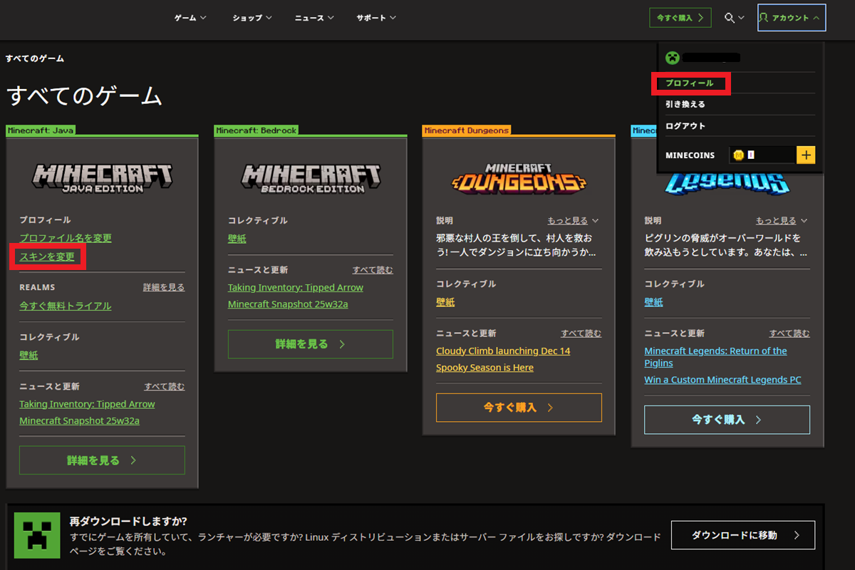This screenshot has width=855, height=570.
Task: Click 詳細を見る button in Bedrock card
Action: pyautogui.click(x=311, y=344)
